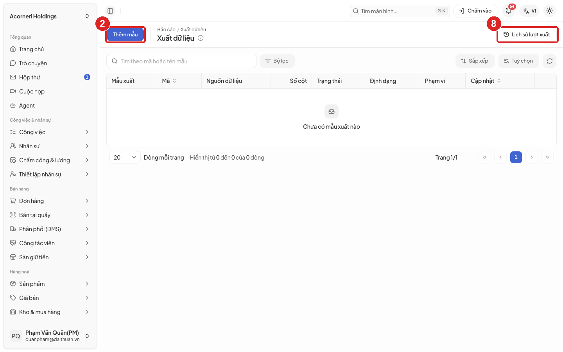This screenshot has width=563, height=352.
Task: Click the Tìm màn hình search box
Action: 400,11
